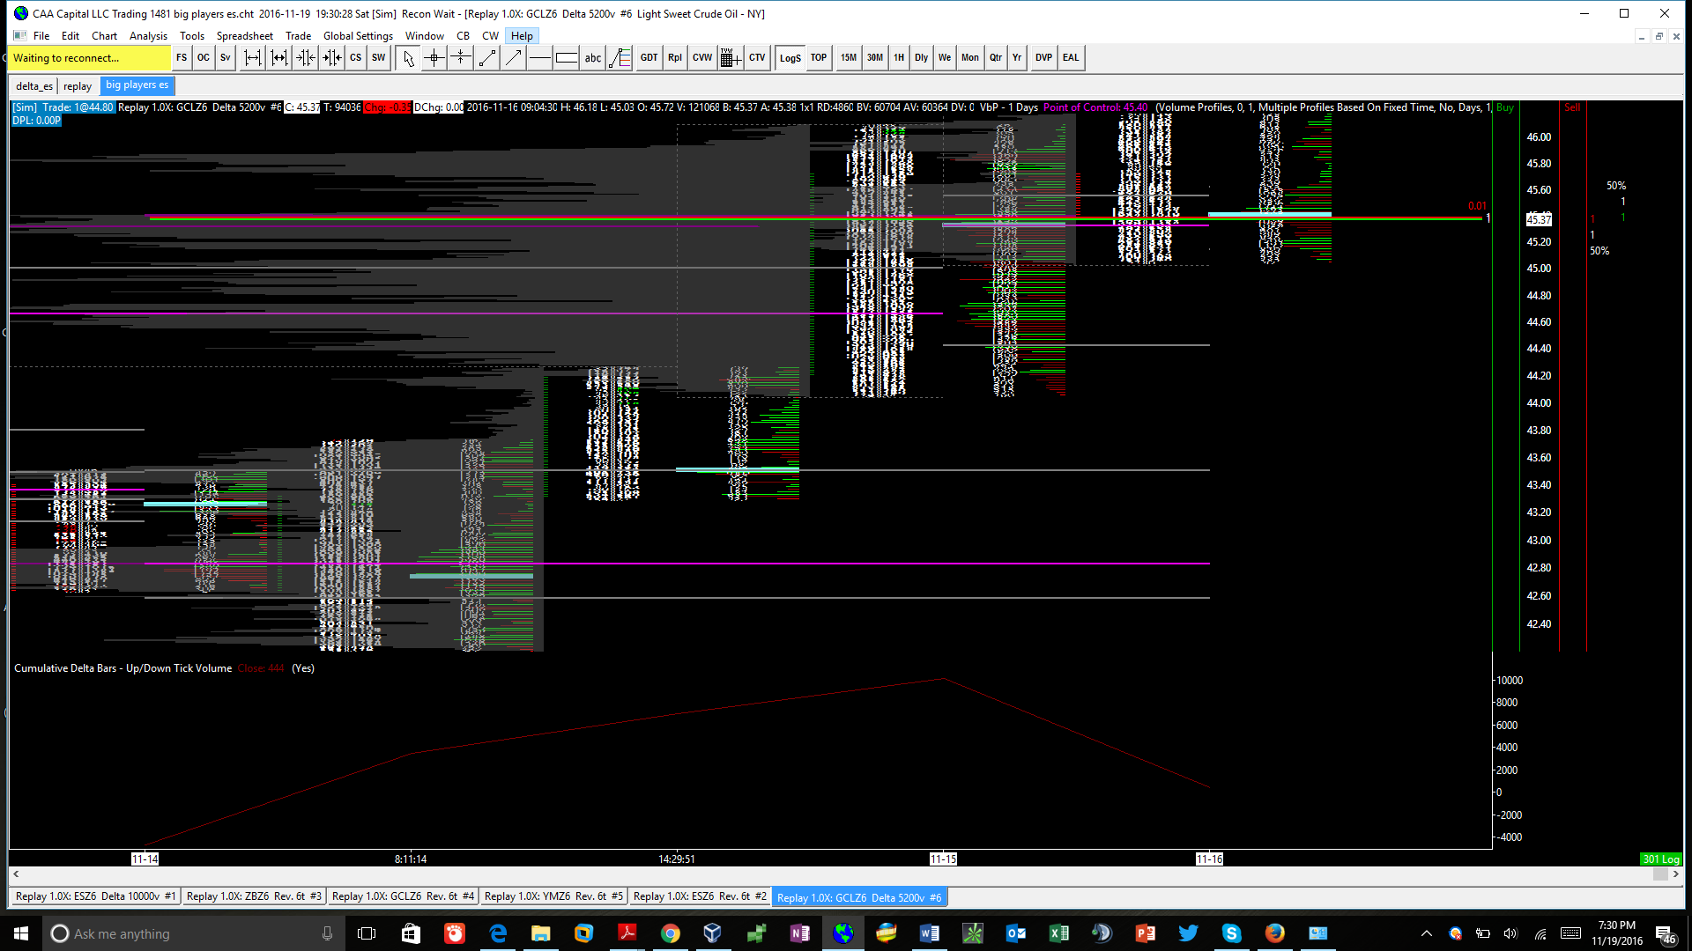The height and width of the screenshot is (951, 1692).
Task: Click the horizontal scrollbar right arrow
Action: (1675, 874)
